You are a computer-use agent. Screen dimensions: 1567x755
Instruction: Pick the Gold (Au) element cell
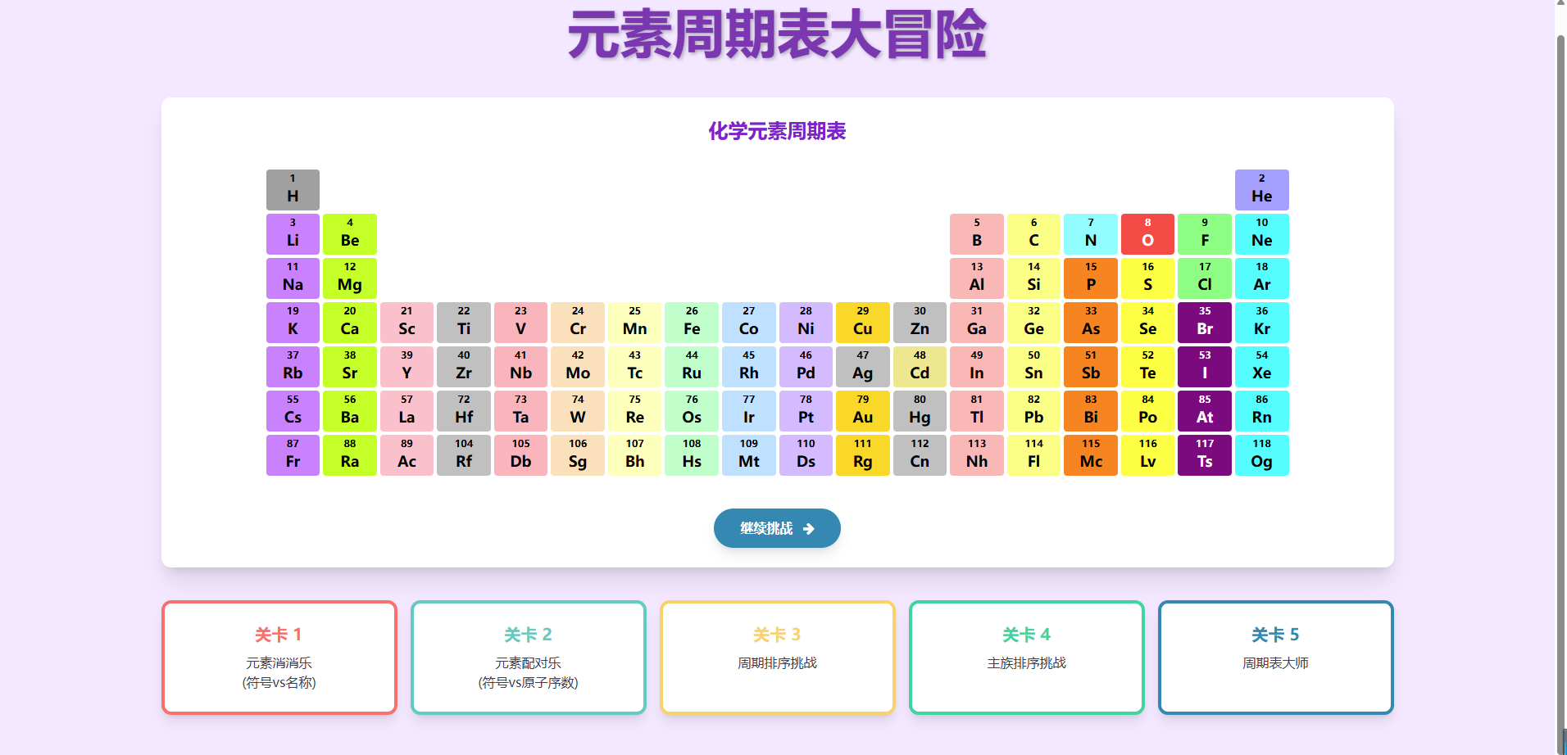pos(862,411)
